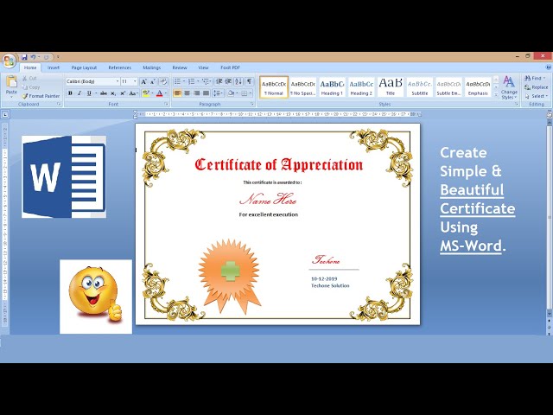
Task: Open the Foxit PDF tab
Action: (230, 67)
